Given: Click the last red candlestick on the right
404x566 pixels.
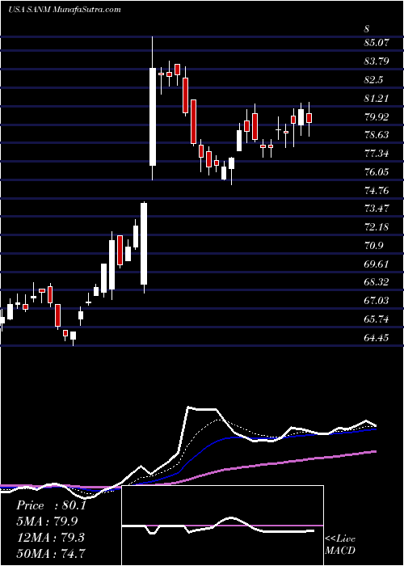Looking at the screenshot, I should [309, 118].
